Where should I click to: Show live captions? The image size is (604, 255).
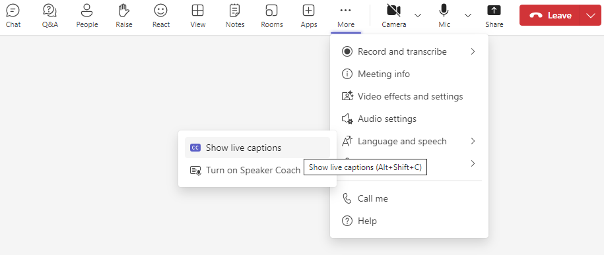click(x=257, y=148)
